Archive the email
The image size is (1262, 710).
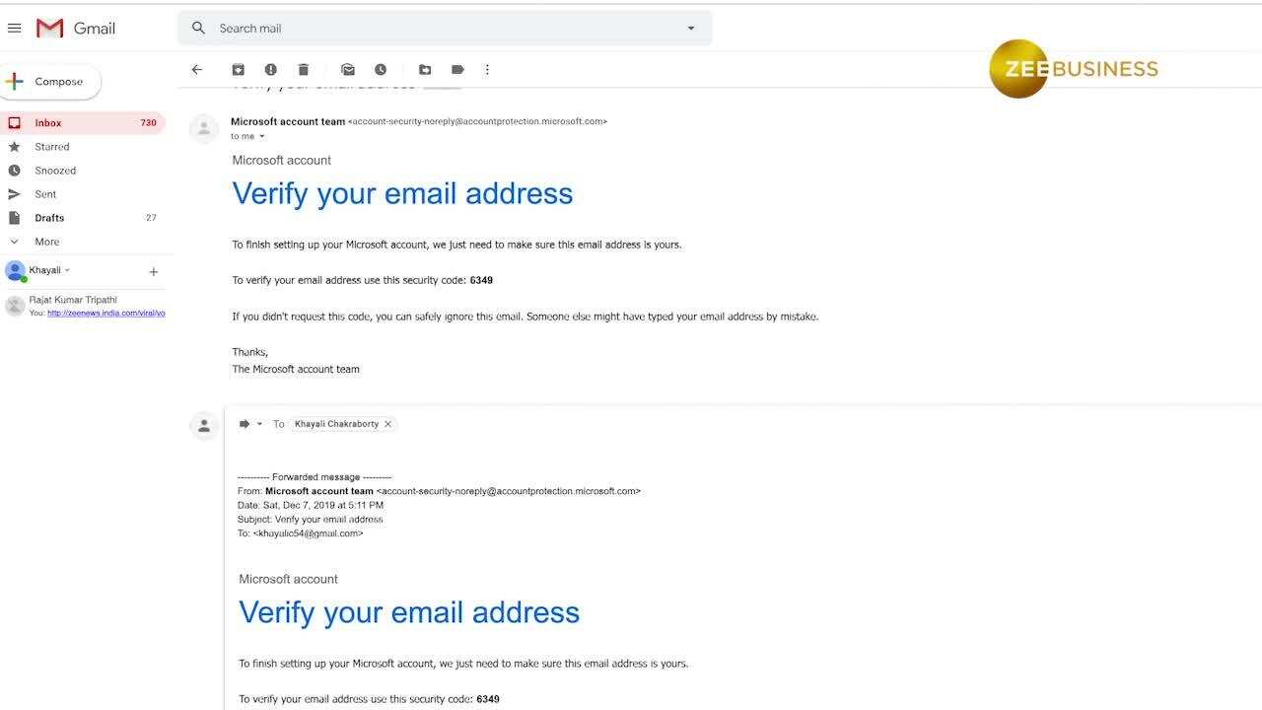[x=238, y=69]
